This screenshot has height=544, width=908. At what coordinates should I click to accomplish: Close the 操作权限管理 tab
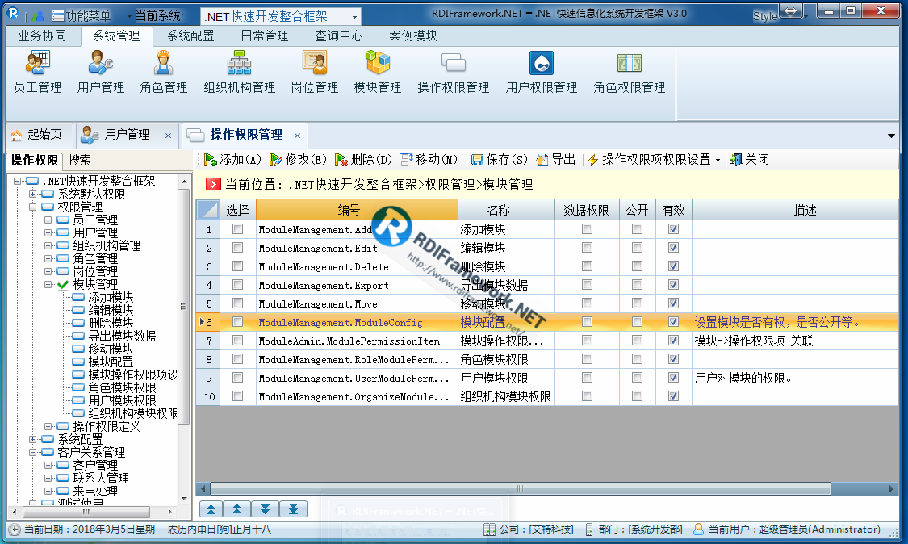point(297,136)
